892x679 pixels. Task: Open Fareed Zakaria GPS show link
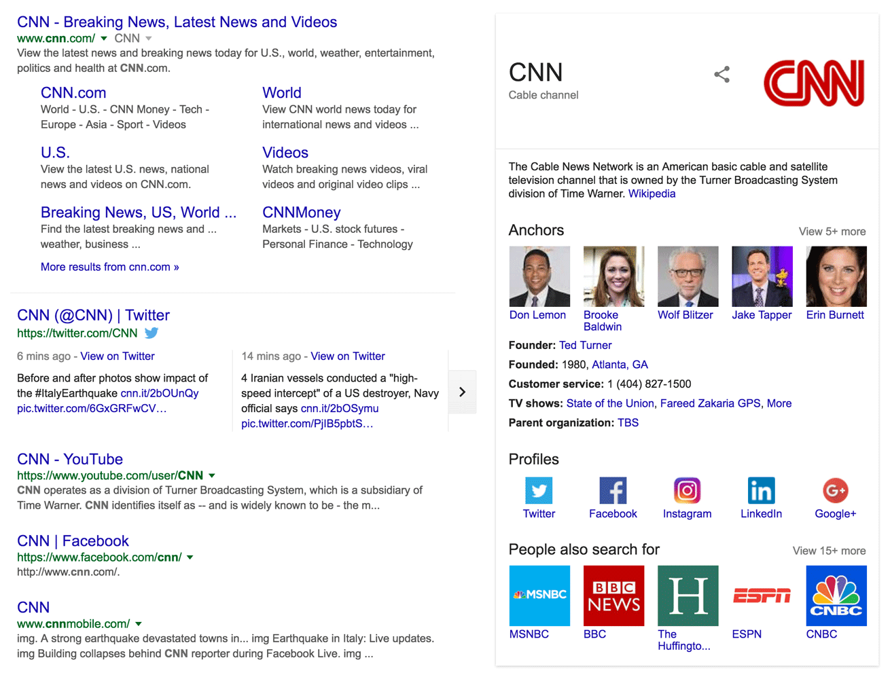(711, 403)
